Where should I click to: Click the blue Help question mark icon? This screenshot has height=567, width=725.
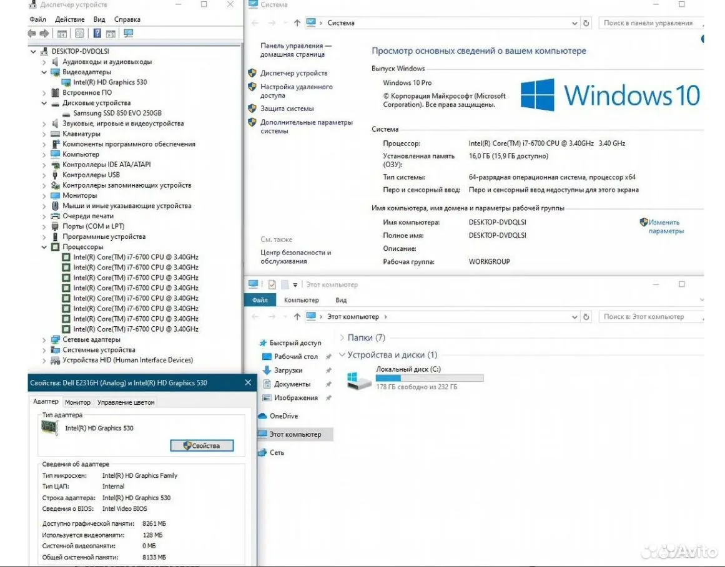click(97, 33)
